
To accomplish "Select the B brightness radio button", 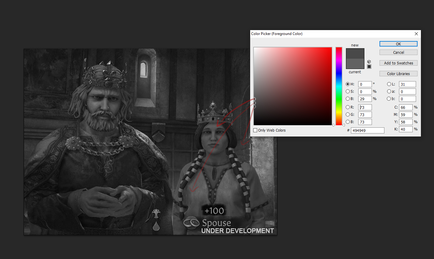I will pos(348,99).
